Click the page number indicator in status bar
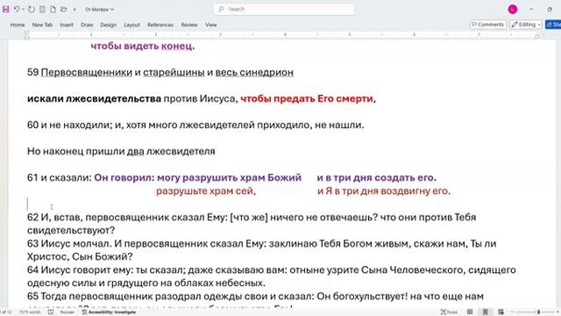This screenshot has width=561, height=316. coord(5,312)
